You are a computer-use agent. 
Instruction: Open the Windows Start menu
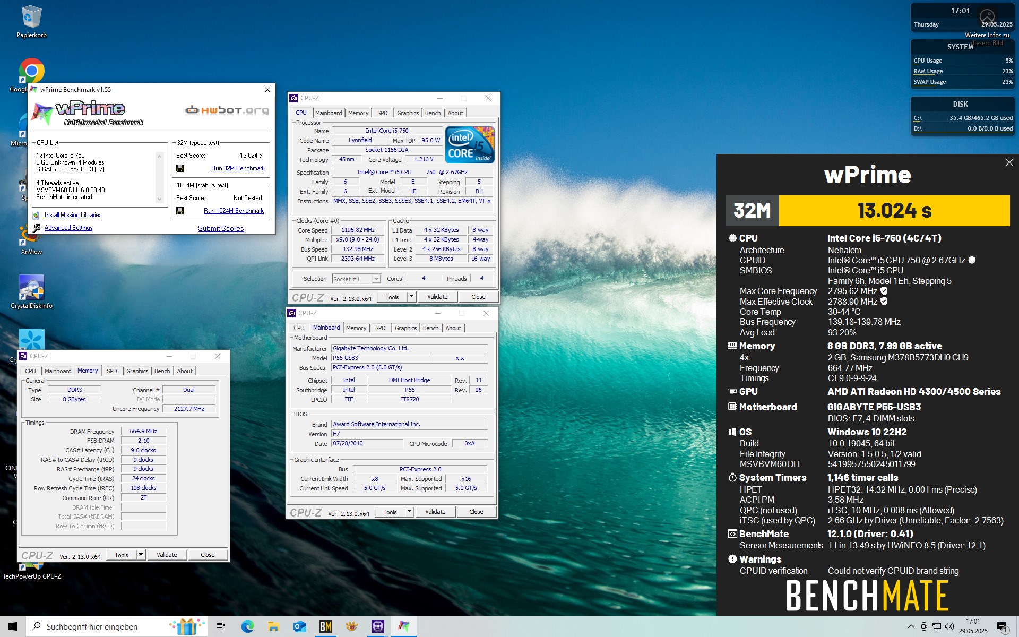pyautogui.click(x=13, y=626)
